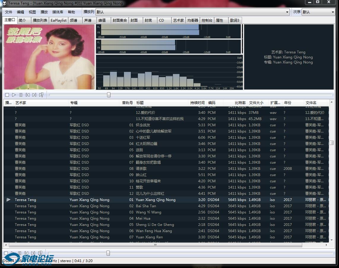Viewport: 339px width, 268px height.
Task: Click the random playback icon in upper toolbar
Action: point(42,95)
